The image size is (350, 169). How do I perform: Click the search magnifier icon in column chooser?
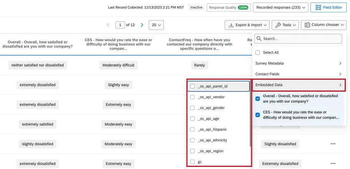point(259,39)
